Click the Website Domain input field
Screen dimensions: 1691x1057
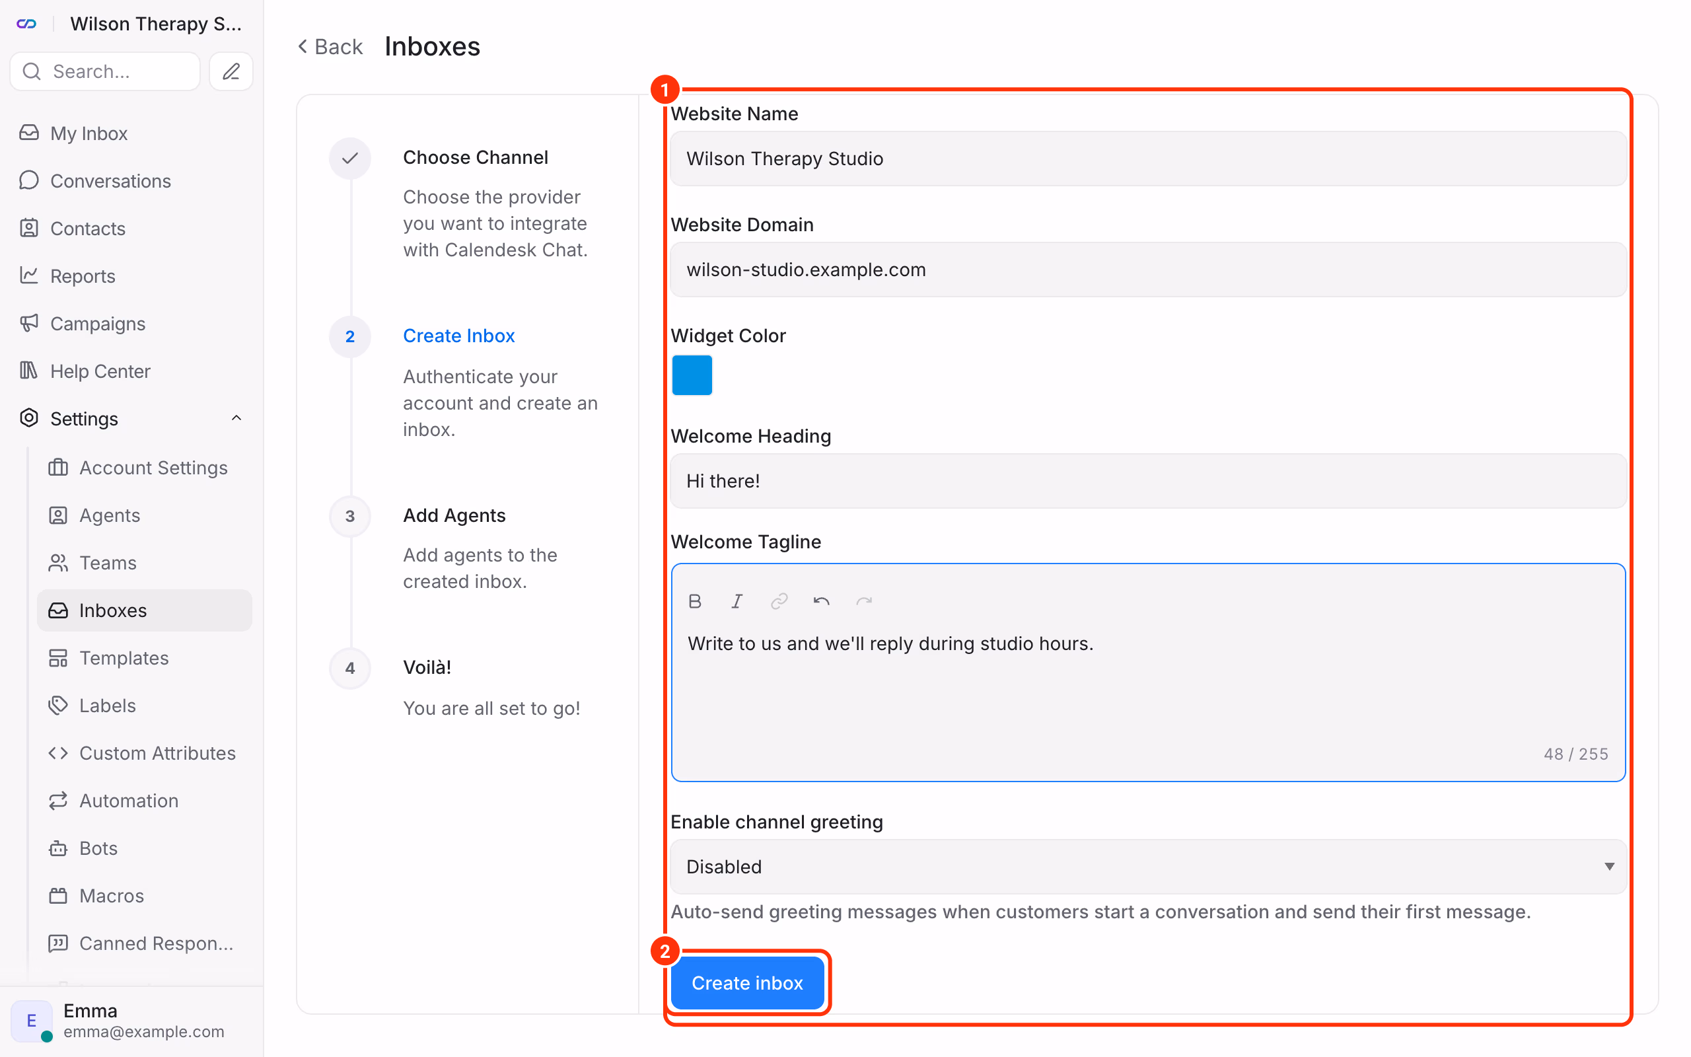[1148, 270]
